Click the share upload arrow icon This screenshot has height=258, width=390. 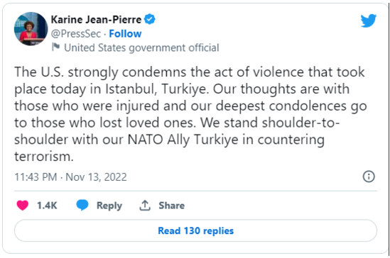(x=145, y=206)
